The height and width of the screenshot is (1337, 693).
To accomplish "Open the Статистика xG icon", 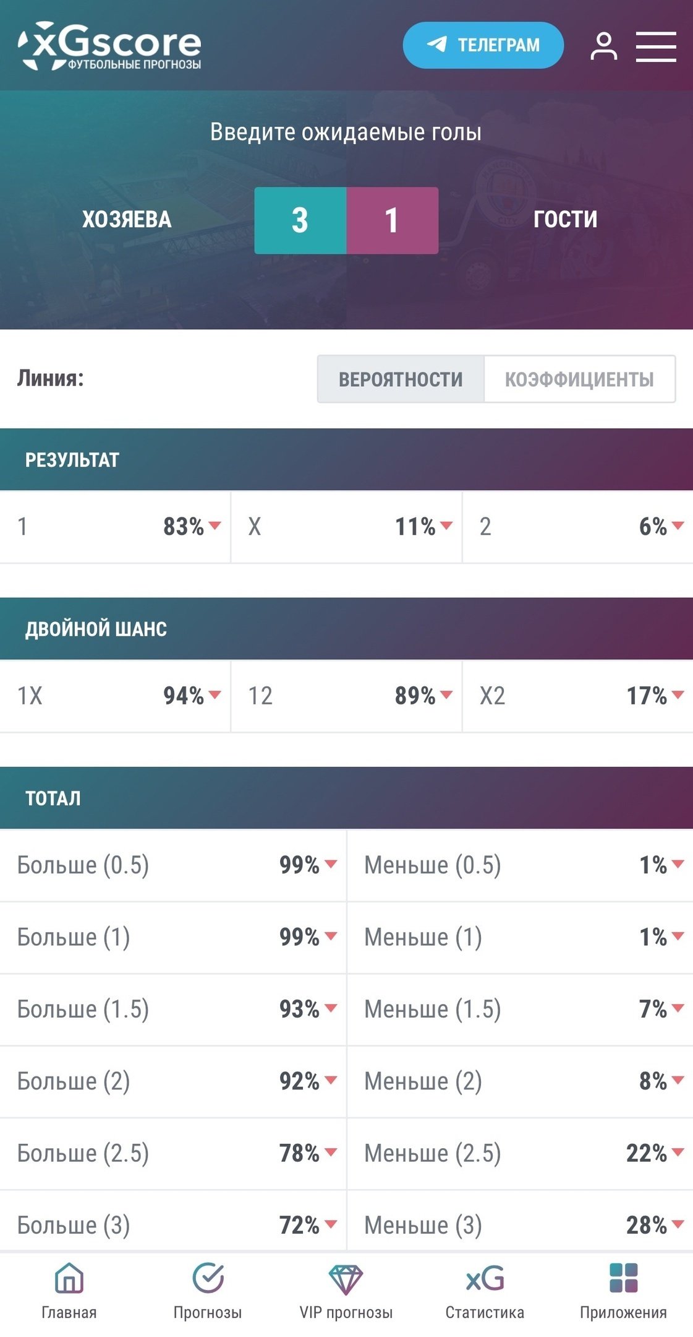I will click(485, 1279).
